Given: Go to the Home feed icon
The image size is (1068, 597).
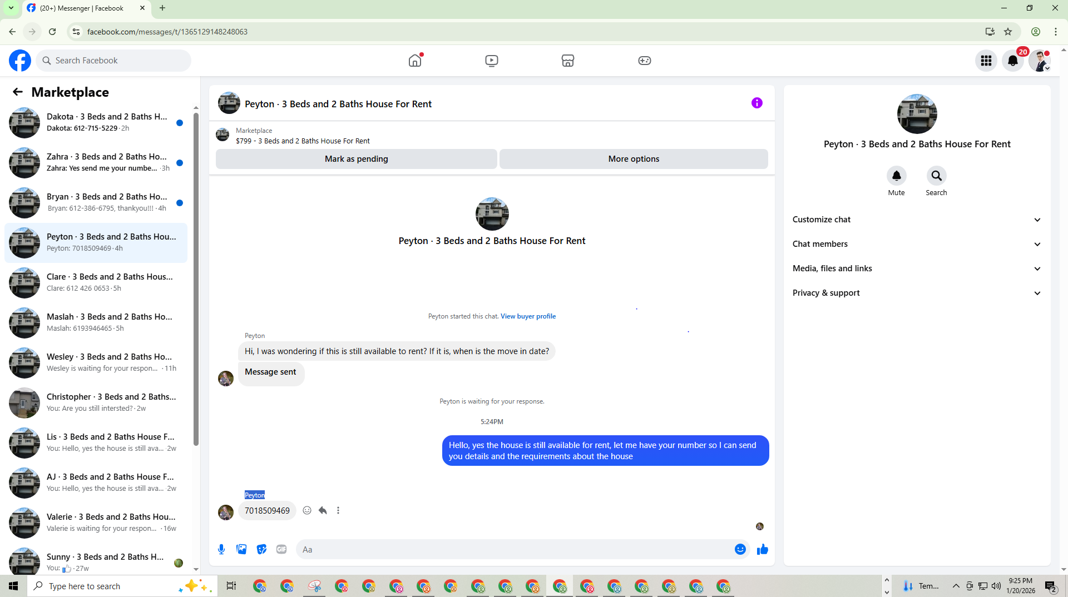Looking at the screenshot, I should tap(415, 61).
